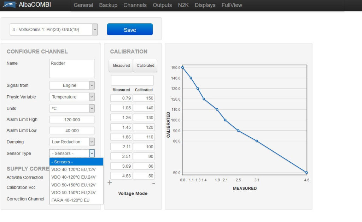Click the measured value 1.86 field
Image resolution: width=362 pixels, height=222 pixels.
tap(121, 137)
